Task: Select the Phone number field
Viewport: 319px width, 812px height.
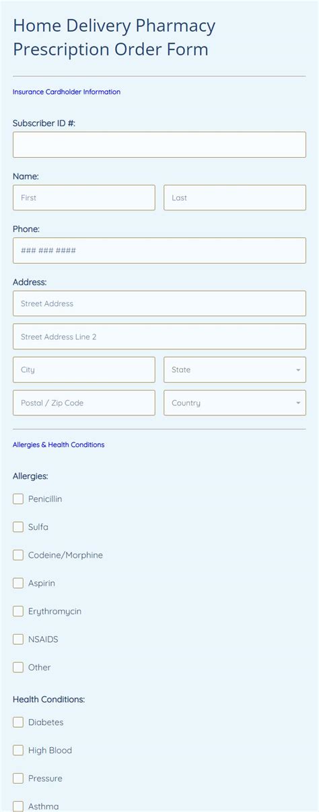Action: (x=159, y=250)
